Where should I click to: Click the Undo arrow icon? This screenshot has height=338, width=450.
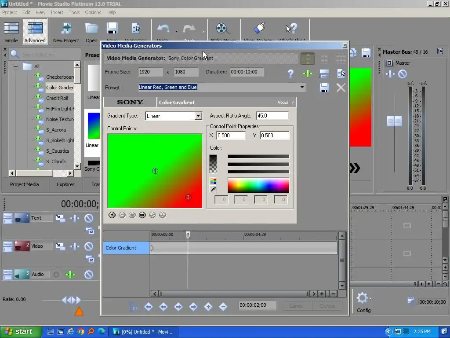coord(163,29)
